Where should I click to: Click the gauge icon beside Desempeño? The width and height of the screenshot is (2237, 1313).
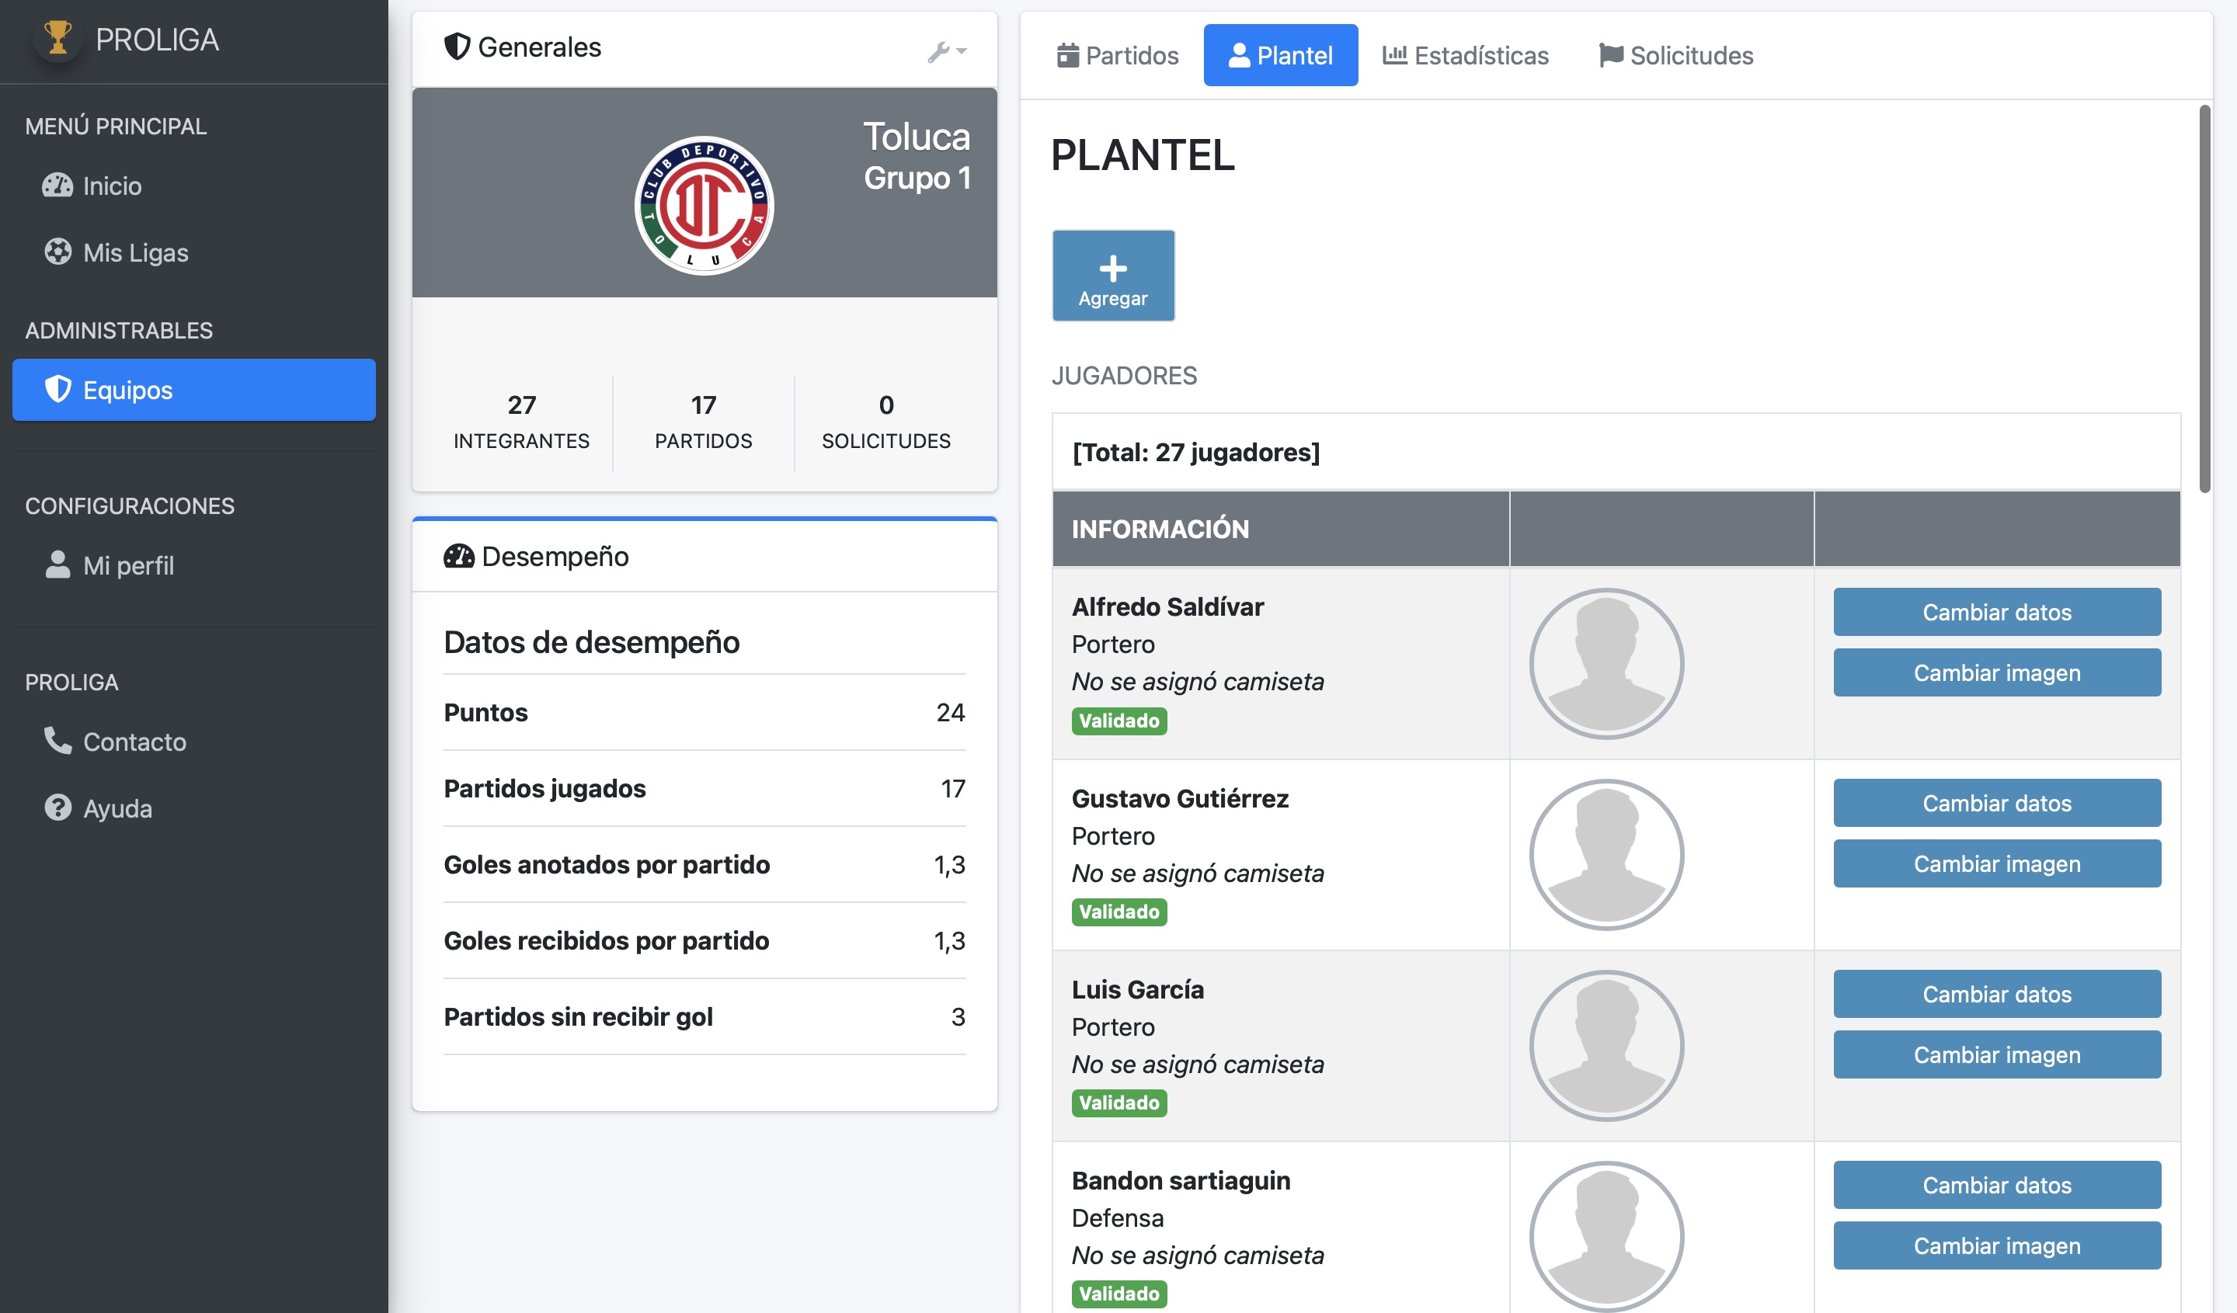(459, 556)
